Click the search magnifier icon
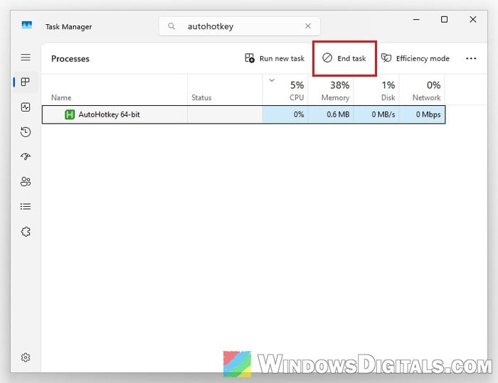Image resolution: width=498 pixels, height=383 pixels. point(171,26)
